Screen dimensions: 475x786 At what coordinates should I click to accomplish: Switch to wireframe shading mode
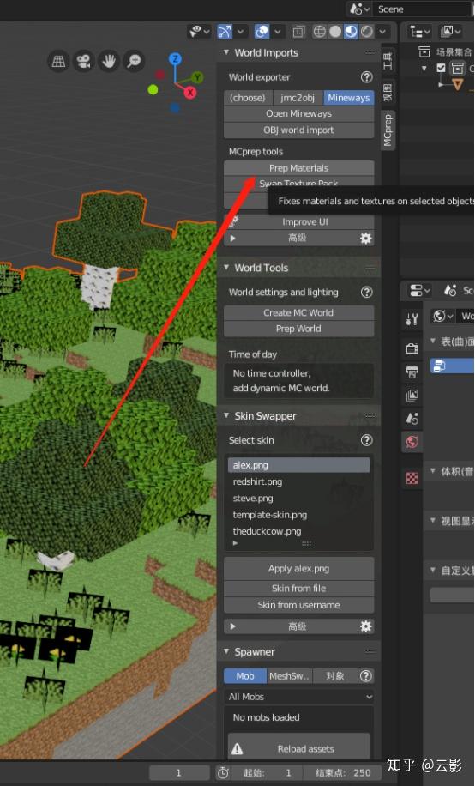point(319,32)
